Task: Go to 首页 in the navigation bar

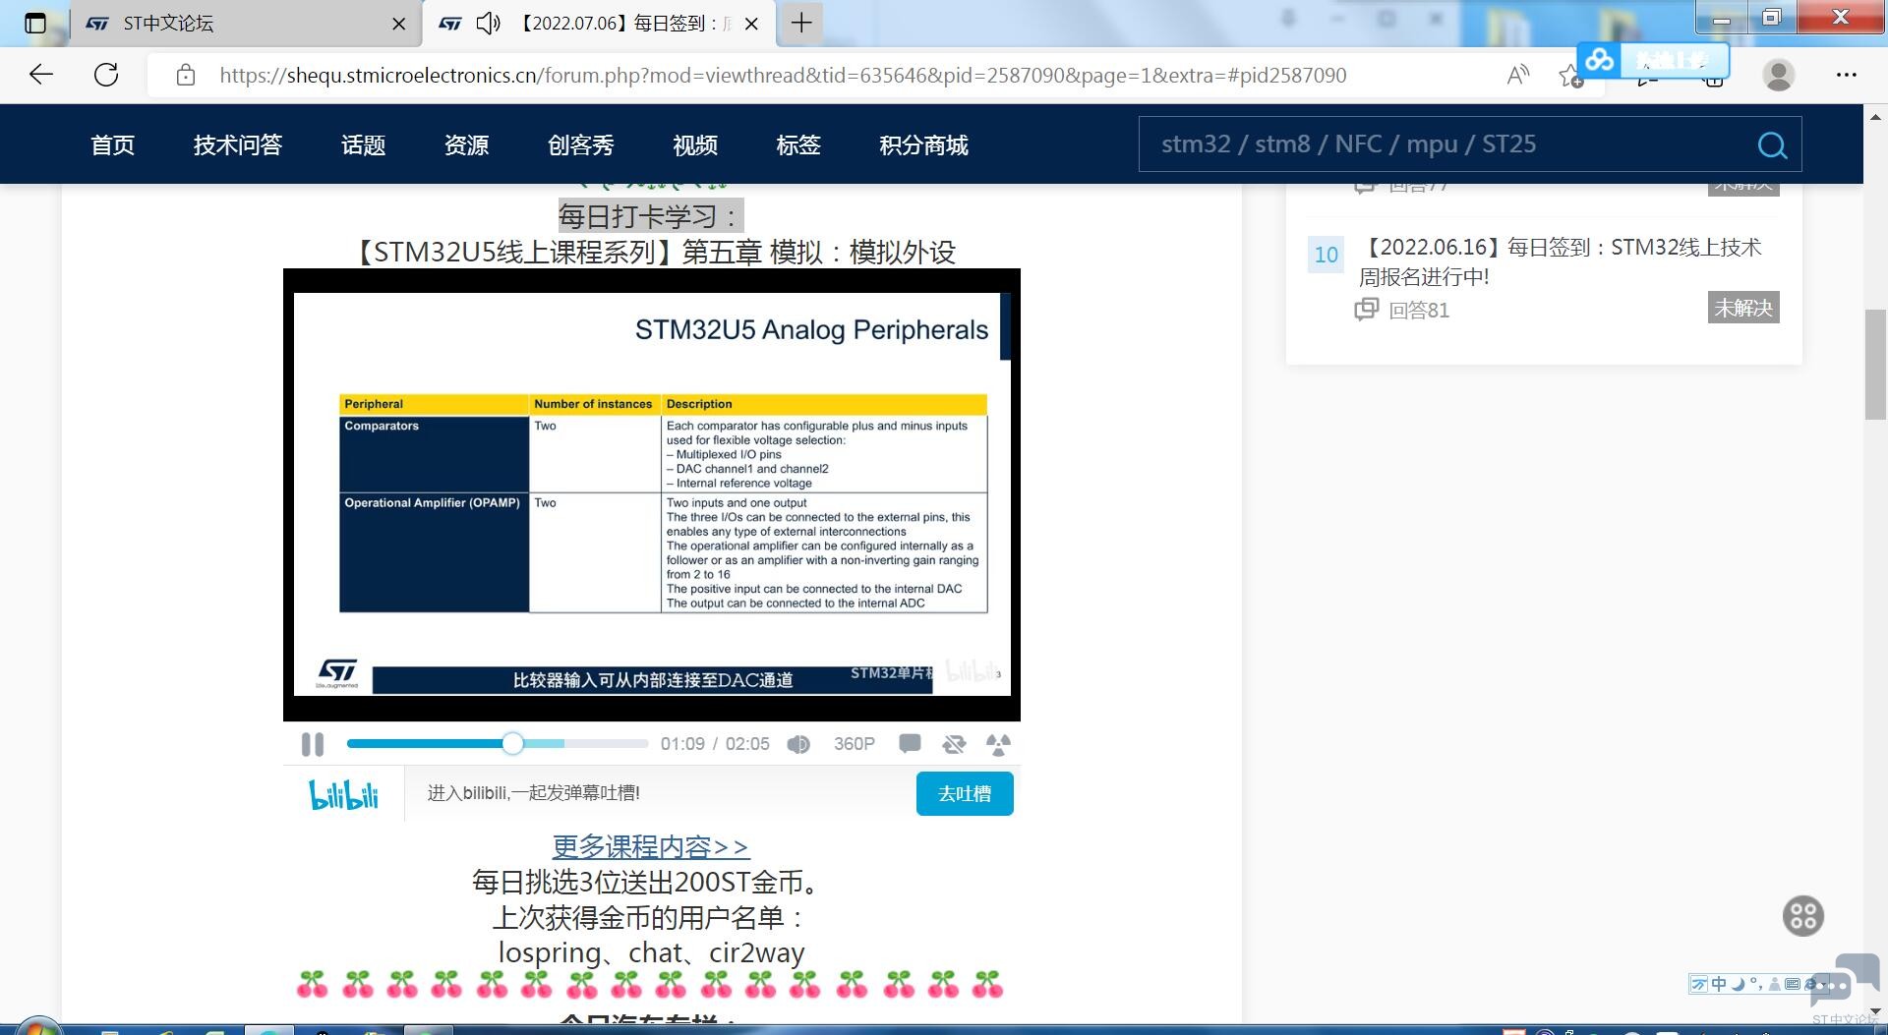Action: point(113,145)
